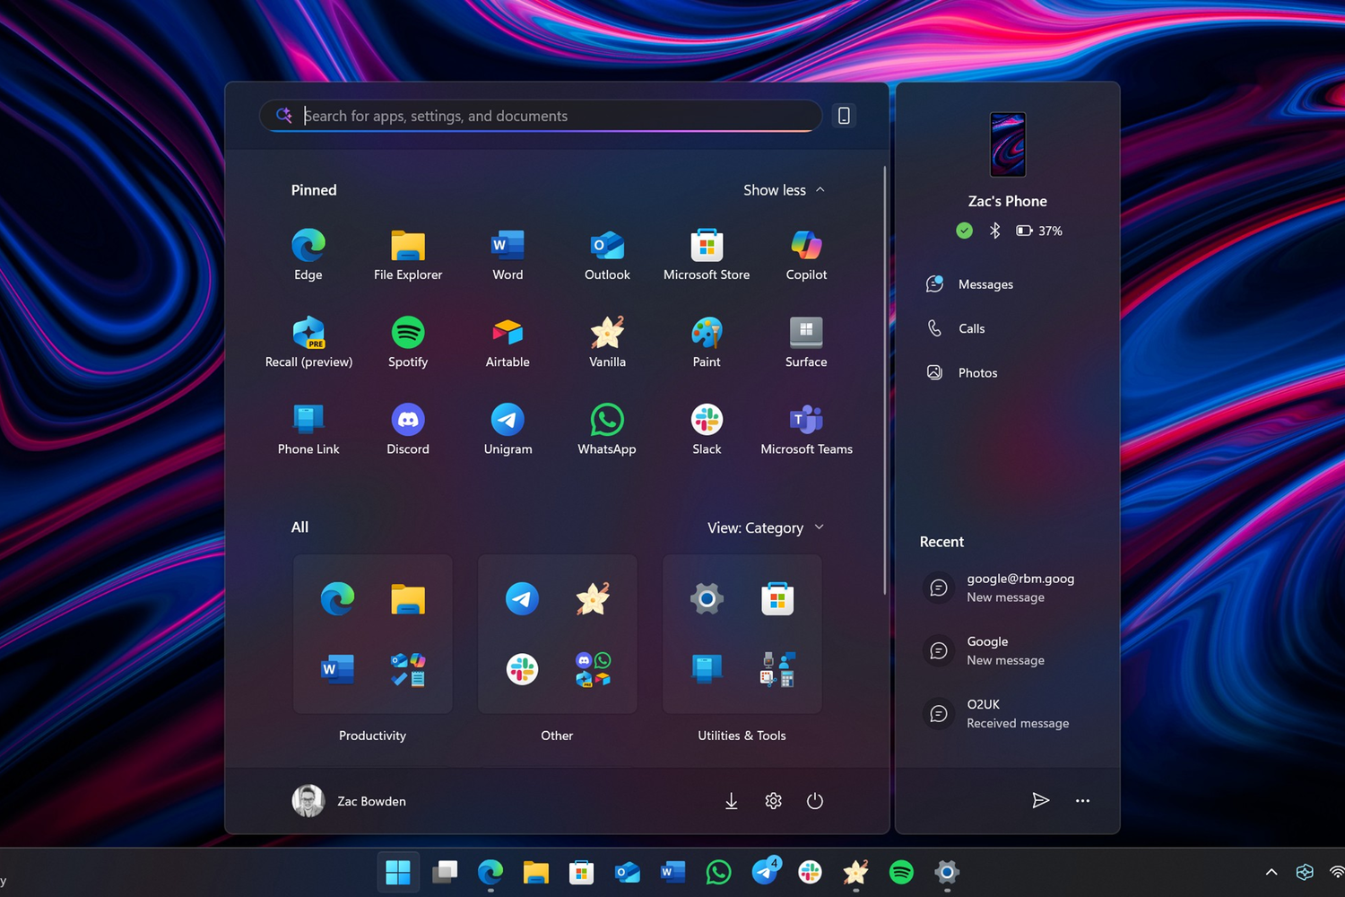Click the Bluetooth icon under Zac's Phone

pos(994,231)
